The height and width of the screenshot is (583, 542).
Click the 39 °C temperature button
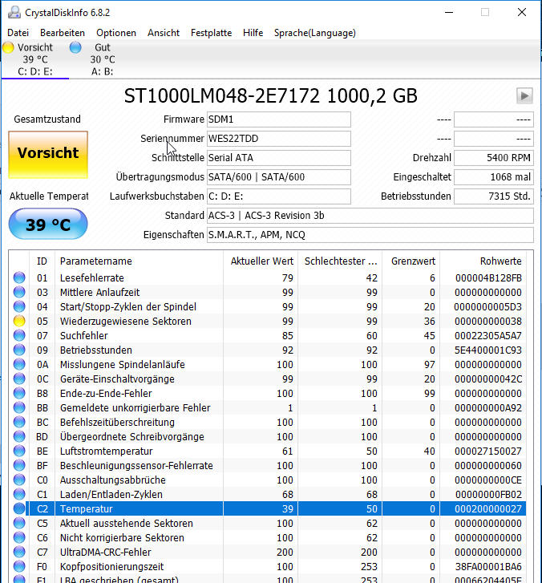point(48,225)
